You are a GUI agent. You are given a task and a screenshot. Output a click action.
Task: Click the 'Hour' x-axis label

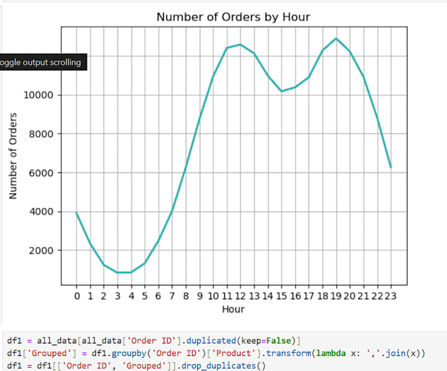click(x=233, y=309)
